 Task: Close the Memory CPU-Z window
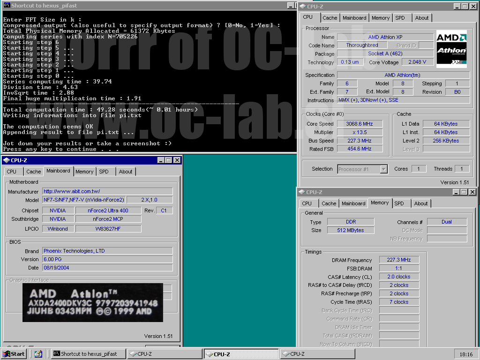[472, 192]
